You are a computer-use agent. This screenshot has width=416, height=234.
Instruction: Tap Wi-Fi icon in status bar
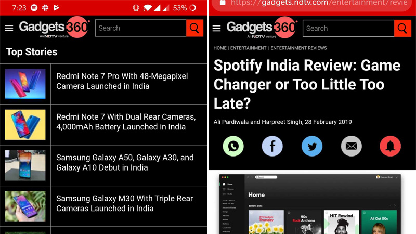pos(148,8)
